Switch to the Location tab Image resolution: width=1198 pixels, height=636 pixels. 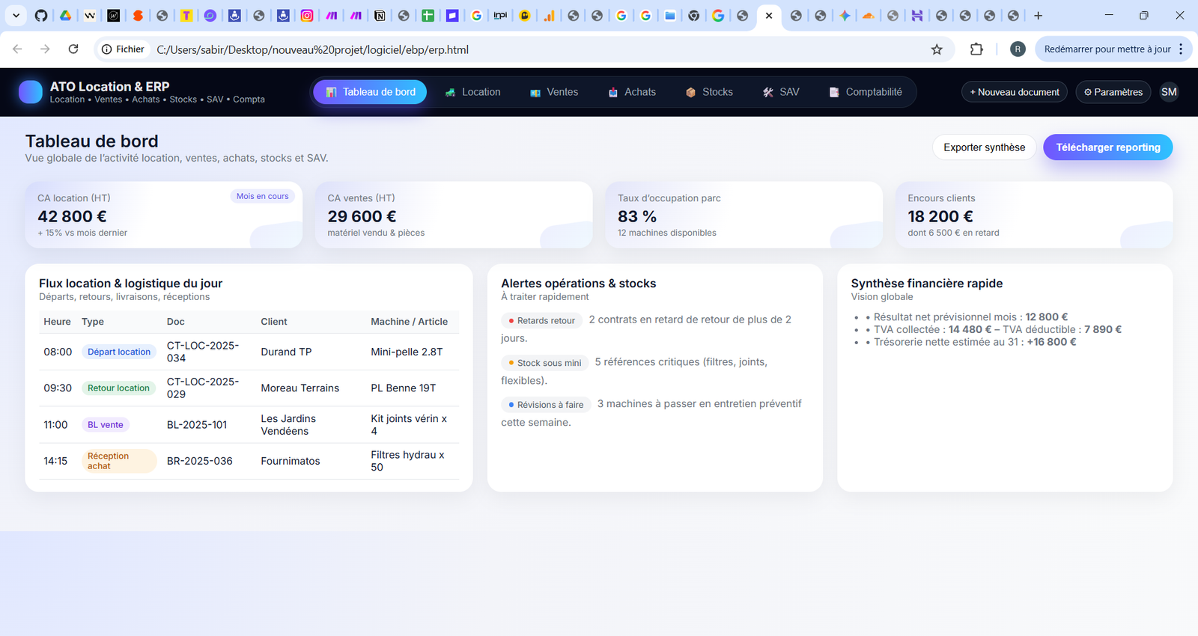tap(472, 92)
